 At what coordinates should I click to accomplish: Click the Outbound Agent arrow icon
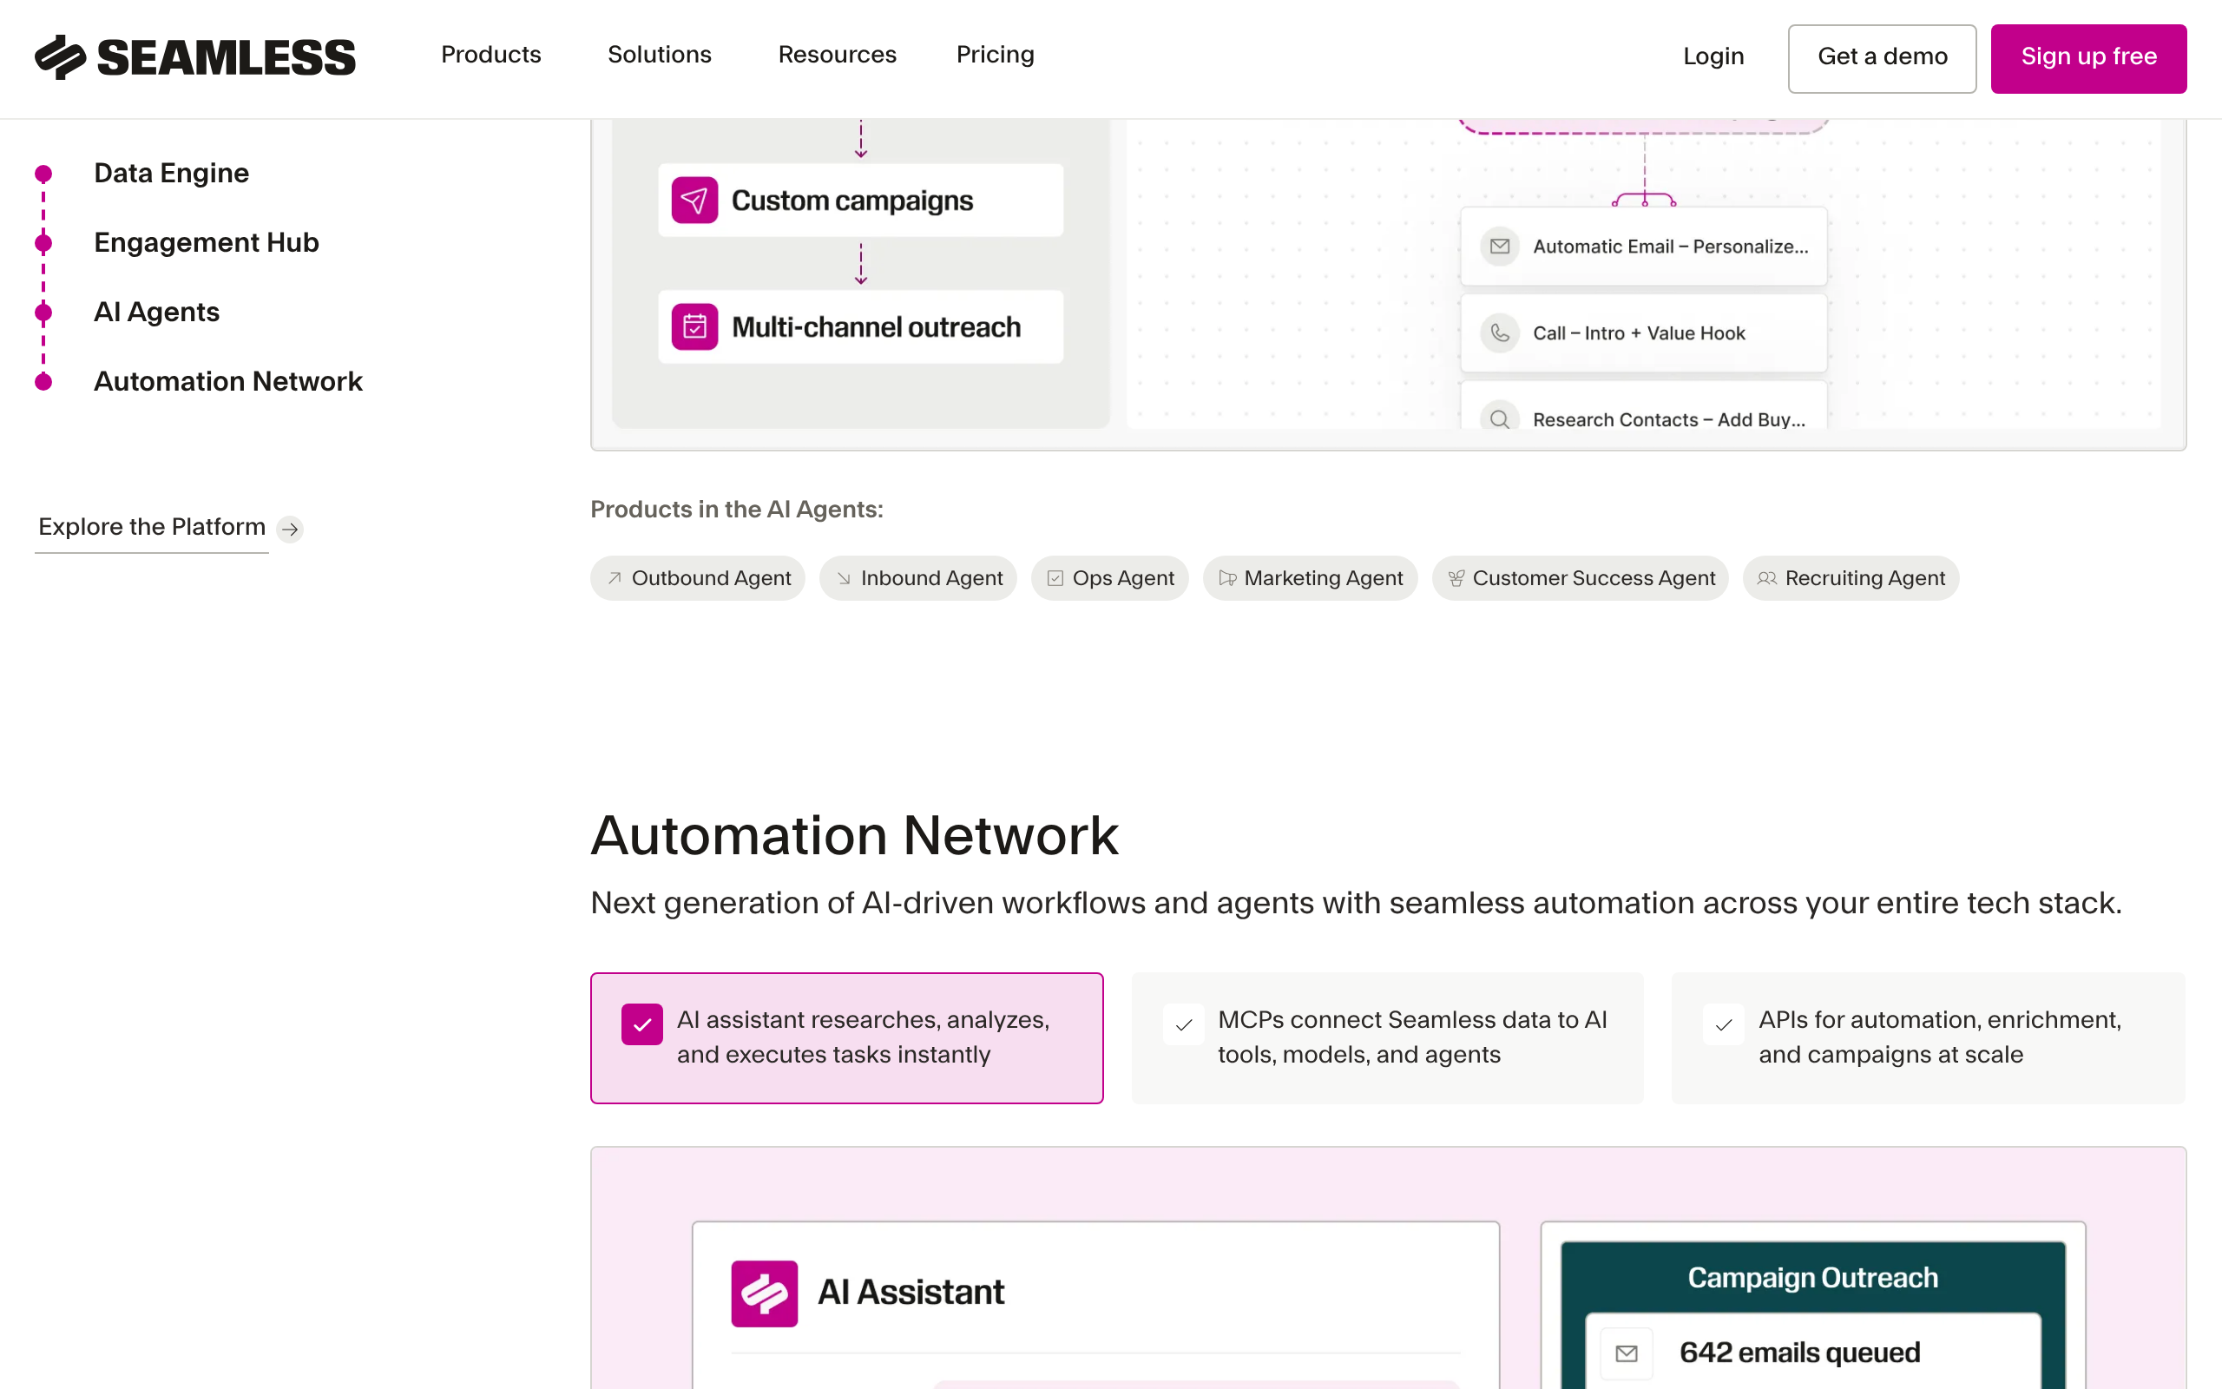pyautogui.click(x=615, y=578)
